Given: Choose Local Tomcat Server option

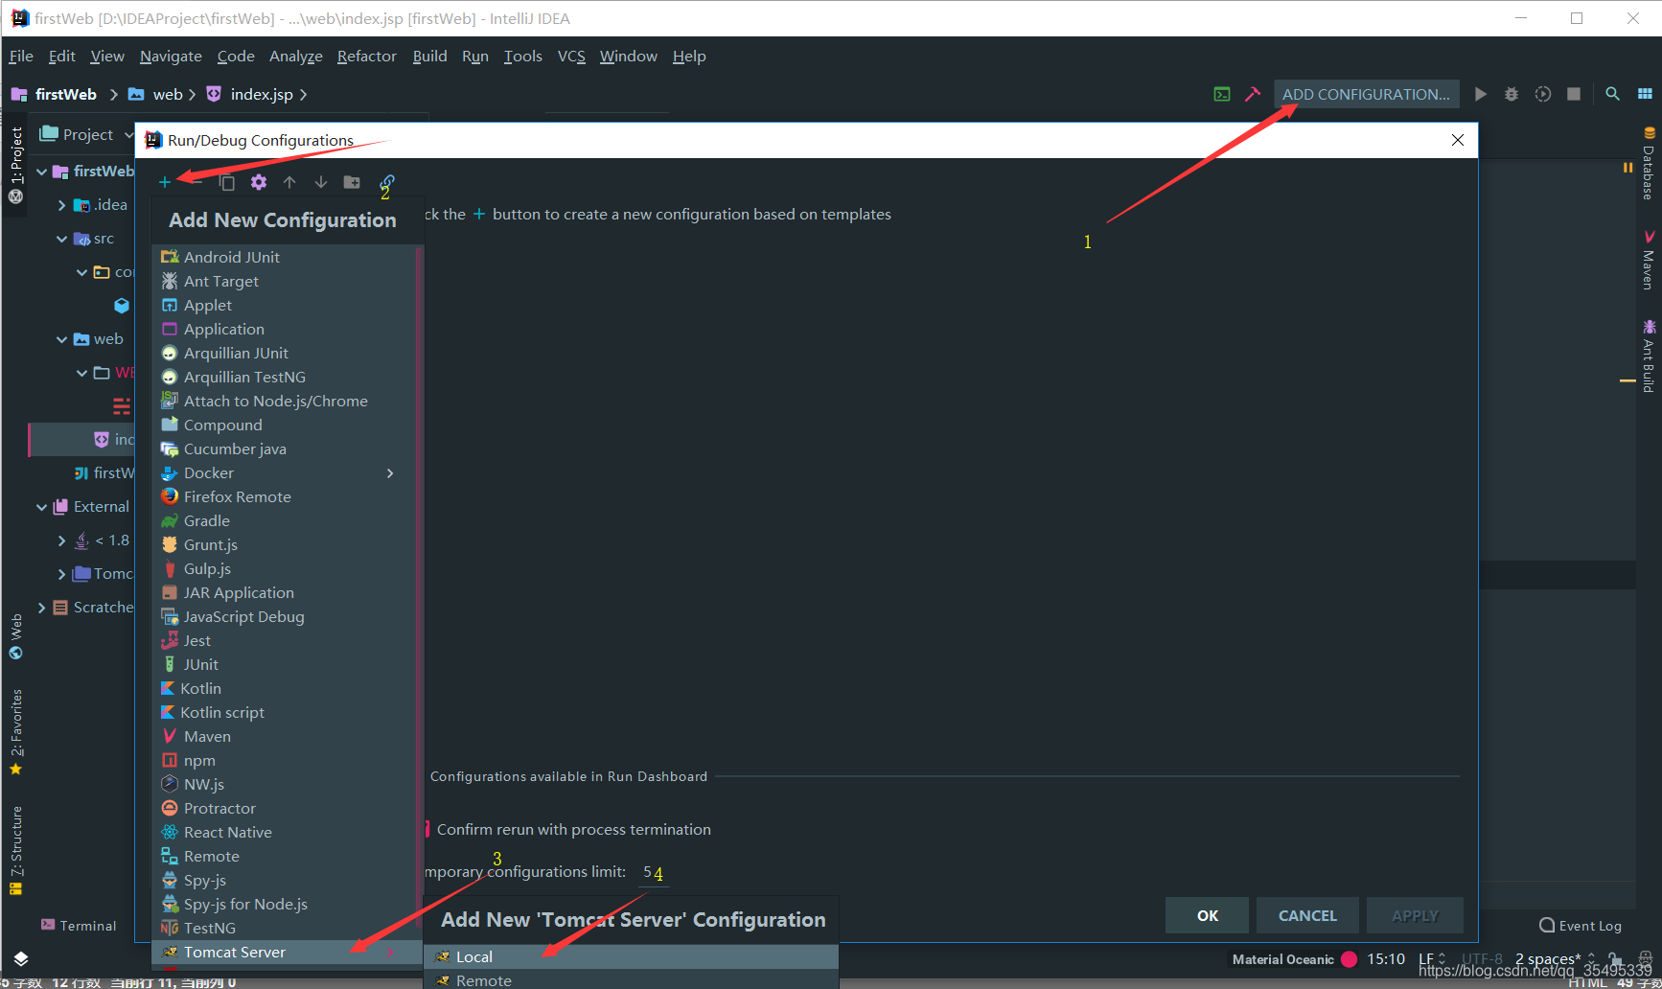Looking at the screenshot, I should click(x=631, y=956).
